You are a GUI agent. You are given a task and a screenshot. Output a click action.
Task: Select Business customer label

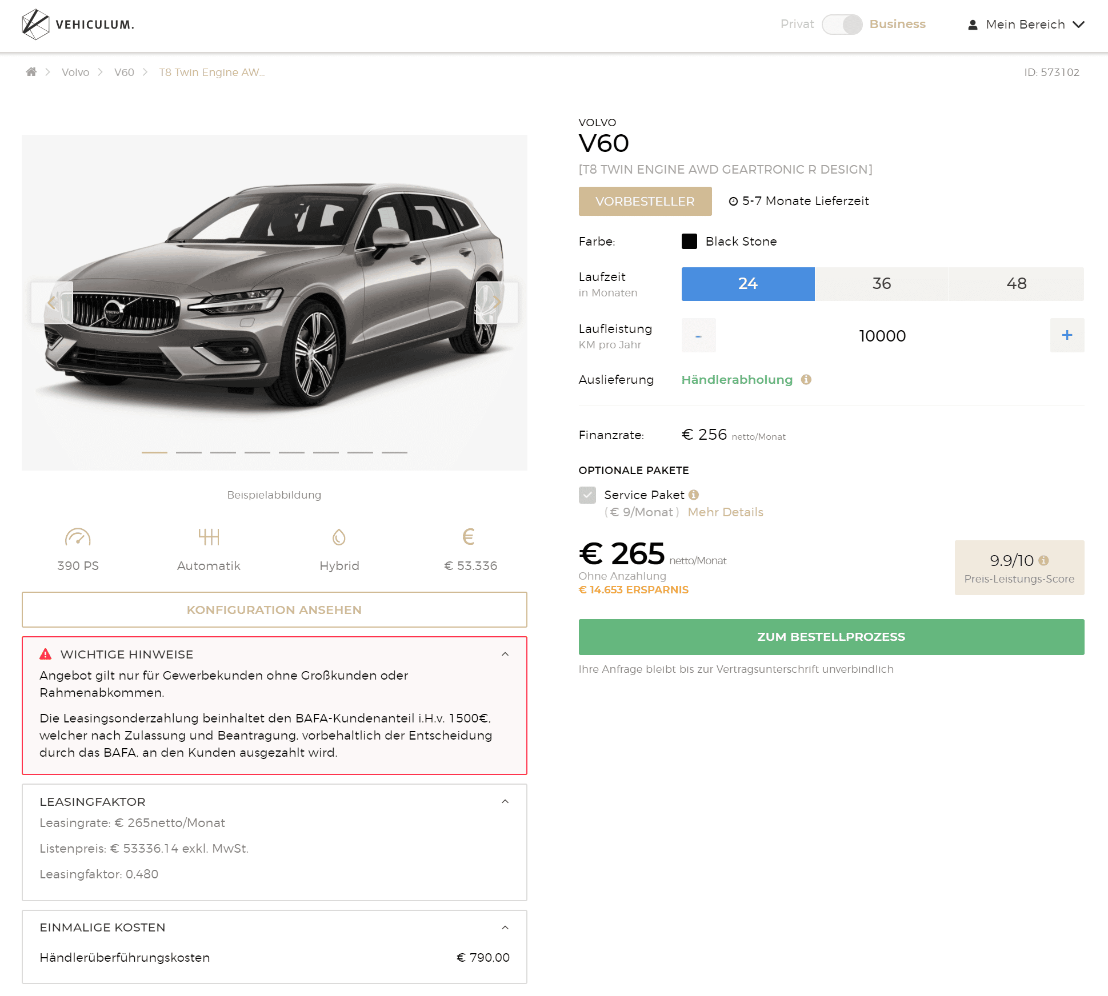coord(897,24)
